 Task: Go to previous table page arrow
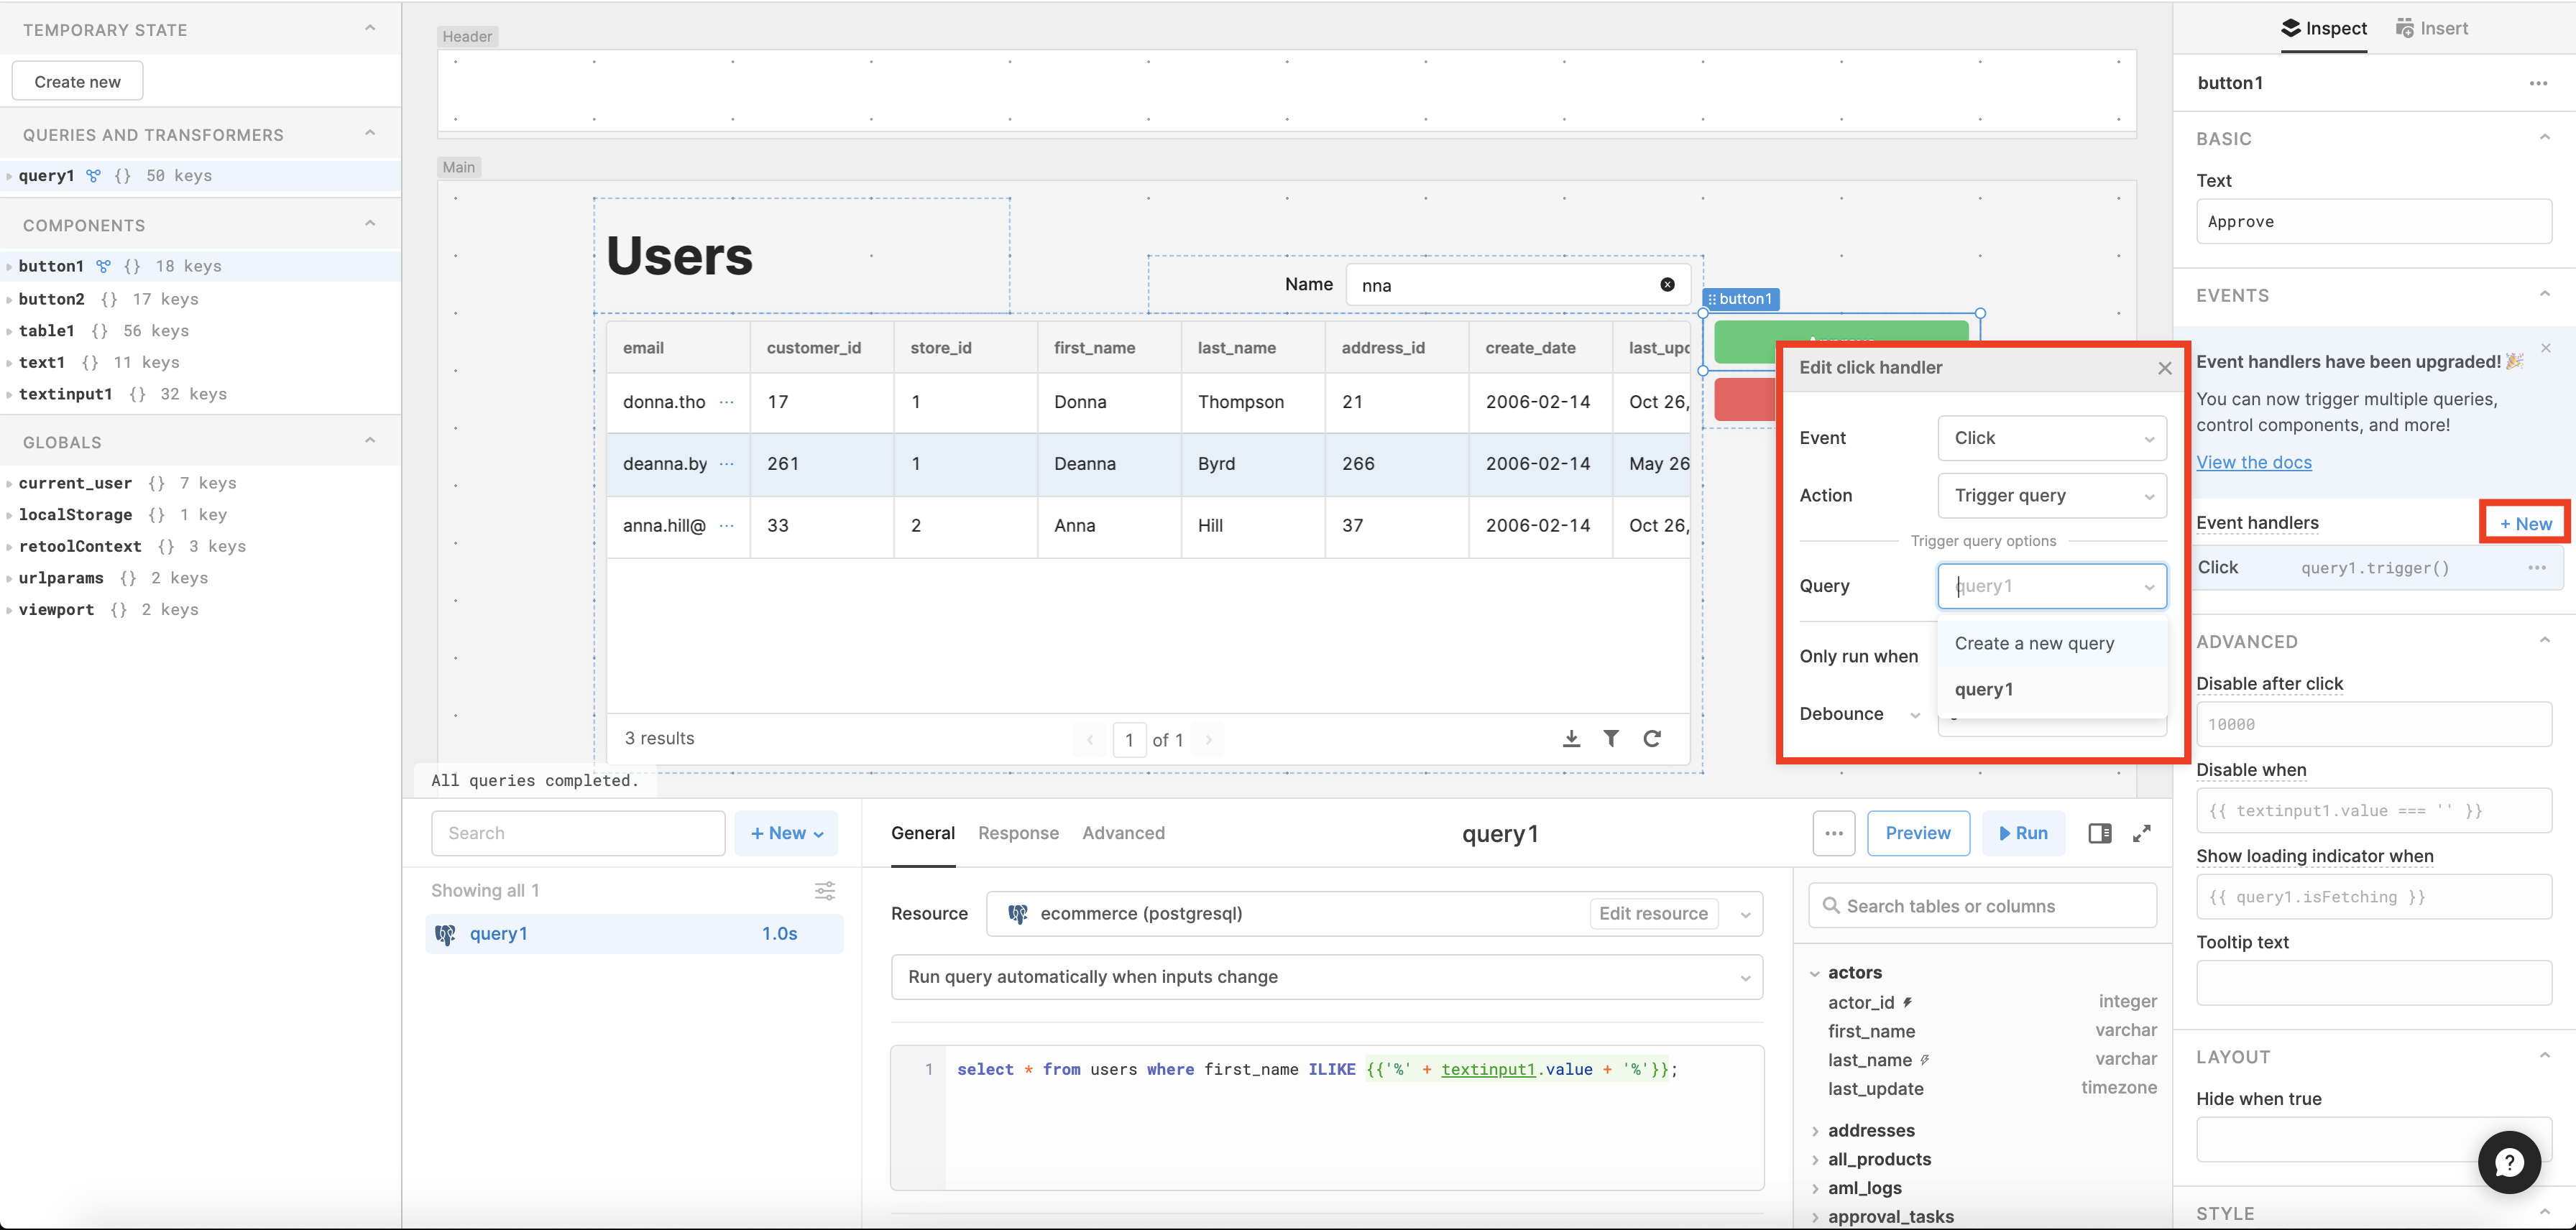(x=1090, y=741)
